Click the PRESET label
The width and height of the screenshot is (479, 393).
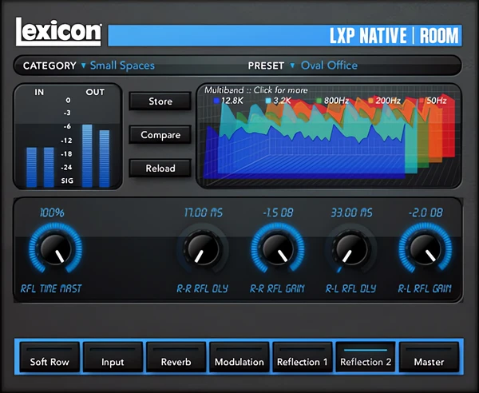tap(266, 65)
